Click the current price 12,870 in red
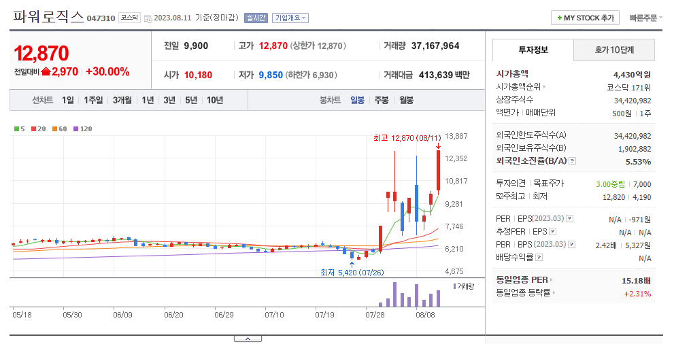Image resolution: width=674 pixels, height=344 pixels. 41,53
